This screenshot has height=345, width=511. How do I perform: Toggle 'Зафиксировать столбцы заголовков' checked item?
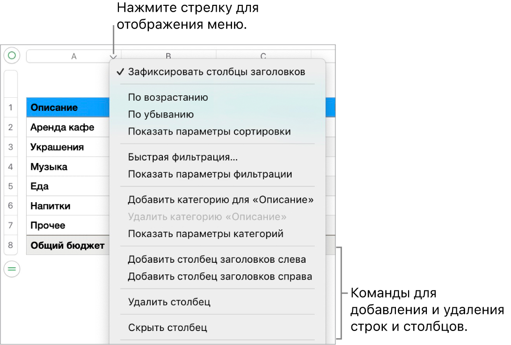pos(218,72)
